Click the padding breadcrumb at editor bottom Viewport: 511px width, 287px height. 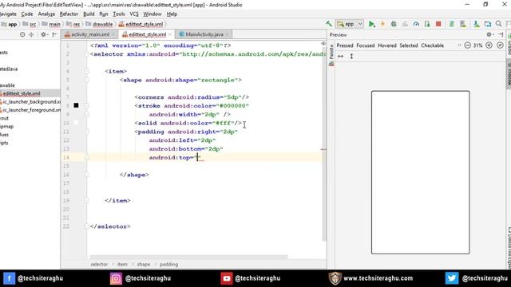tap(168, 264)
